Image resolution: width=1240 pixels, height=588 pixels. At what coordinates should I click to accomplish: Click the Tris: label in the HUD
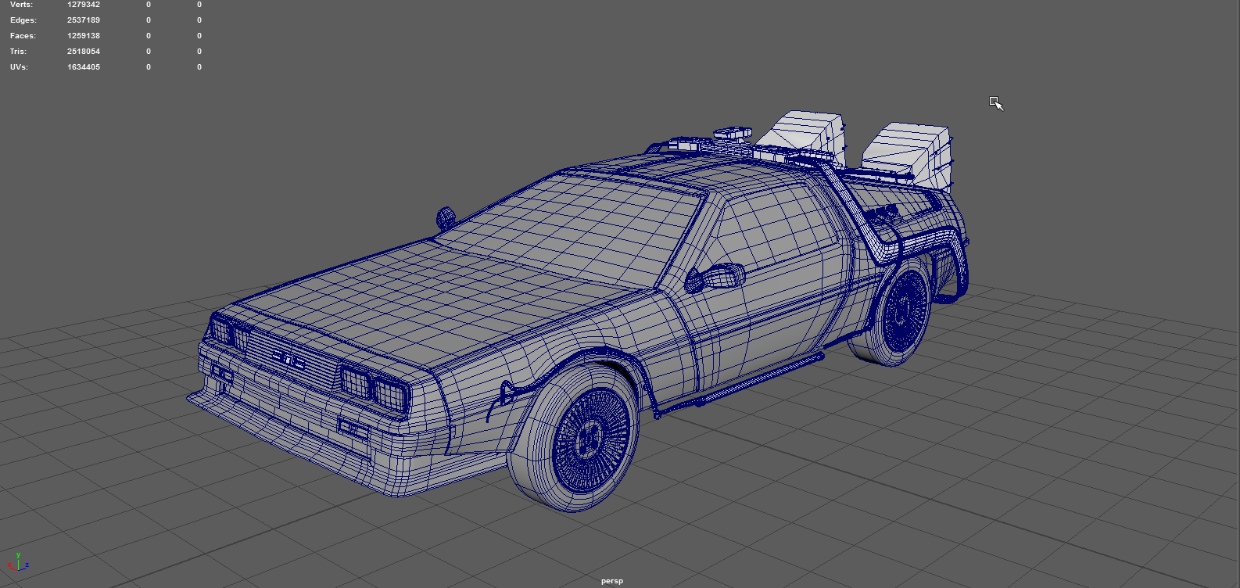coord(20,52)
